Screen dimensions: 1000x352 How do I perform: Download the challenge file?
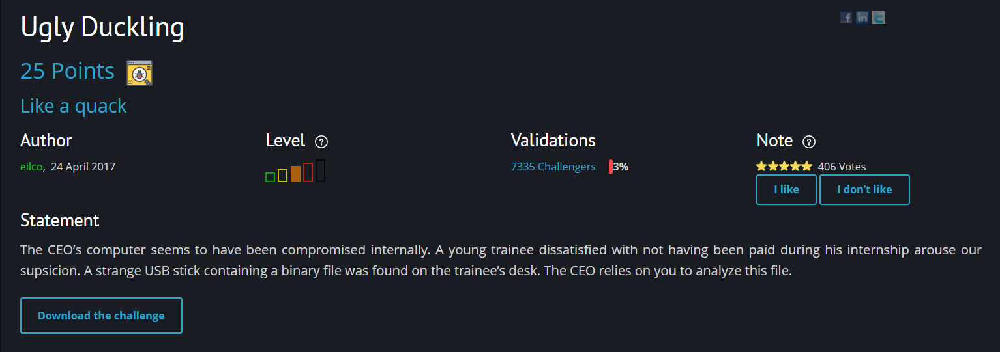click(101, 316)
